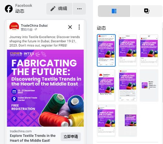Switch to the stacked placements view tab
The image size is (163, 144).
[x=146, y=11]
